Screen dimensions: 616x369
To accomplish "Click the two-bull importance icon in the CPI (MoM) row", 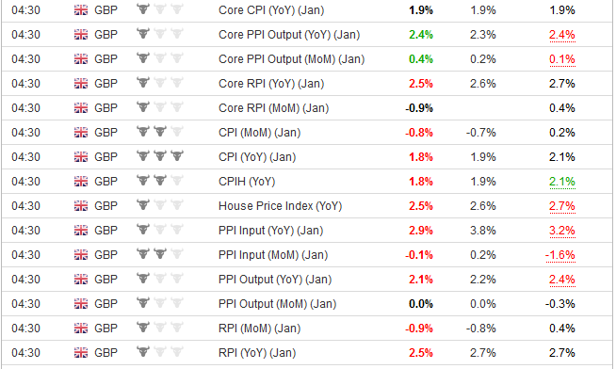I will pos(160,132).
